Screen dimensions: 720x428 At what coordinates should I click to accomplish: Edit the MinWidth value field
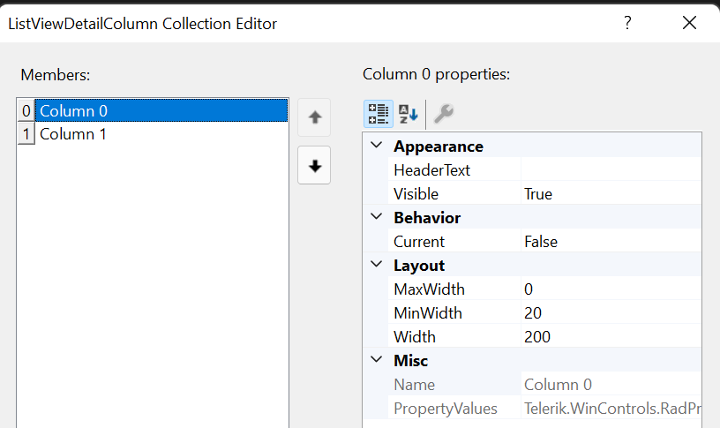pyautogui.click(x=611, y=313)
